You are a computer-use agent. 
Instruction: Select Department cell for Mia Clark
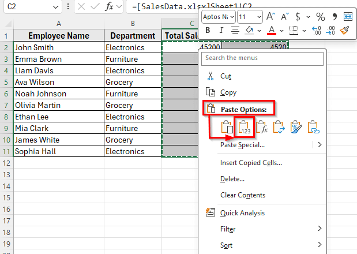(x=133, y=128)
